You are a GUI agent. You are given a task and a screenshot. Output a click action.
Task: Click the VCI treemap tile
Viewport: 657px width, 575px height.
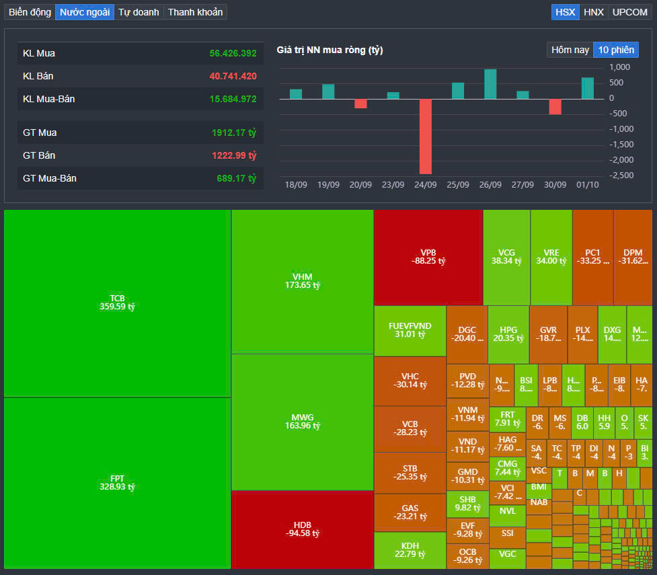click(x=508, y=493)
